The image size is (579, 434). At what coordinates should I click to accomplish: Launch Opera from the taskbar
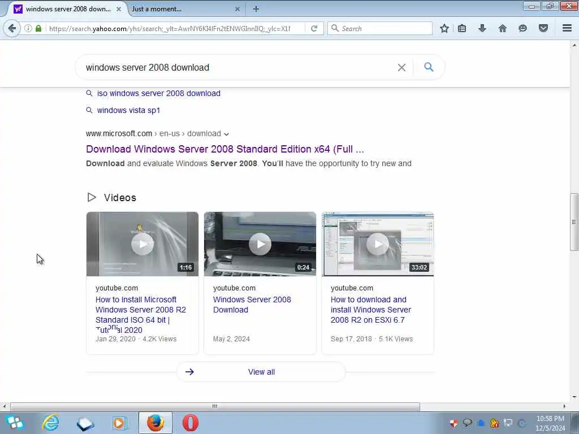(191, 423)
